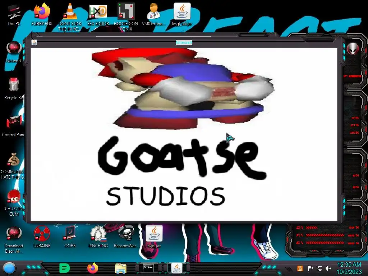
Task: Open the money bag COMMUNIST shortcut
Action: [13, 165]
